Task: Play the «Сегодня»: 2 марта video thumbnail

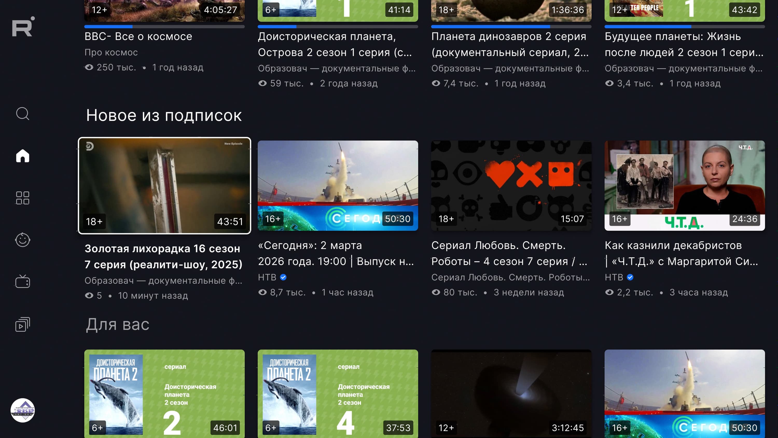Action: click(x=338, y=185)
